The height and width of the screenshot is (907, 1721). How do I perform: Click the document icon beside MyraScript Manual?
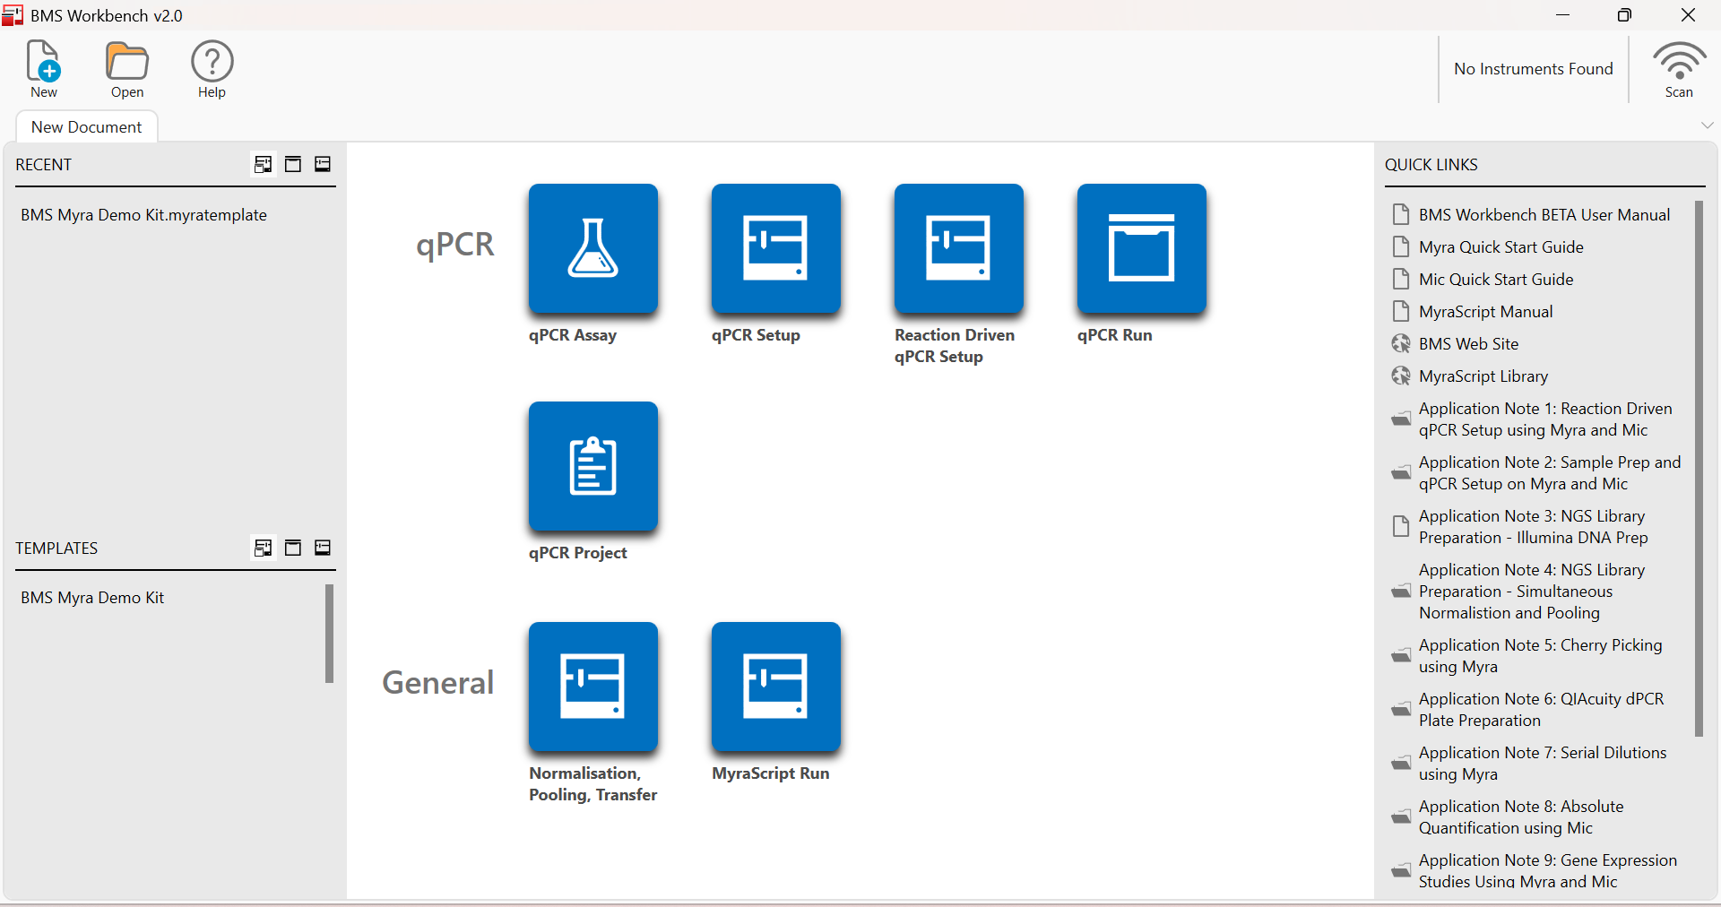point(1401,311)
